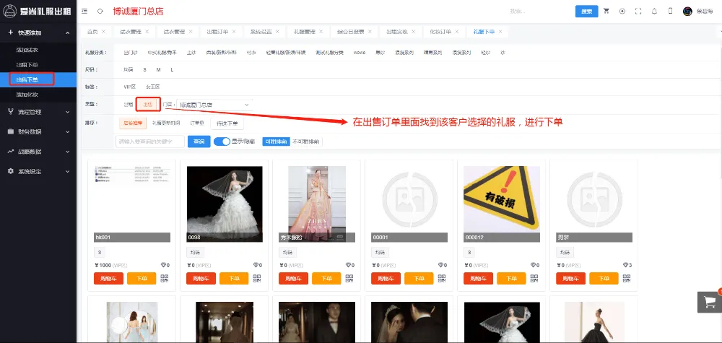Image resolution: width=722 pixels, height=343 pixels.
Task: Click the blue 查询 button
Action: coord(198,142)
